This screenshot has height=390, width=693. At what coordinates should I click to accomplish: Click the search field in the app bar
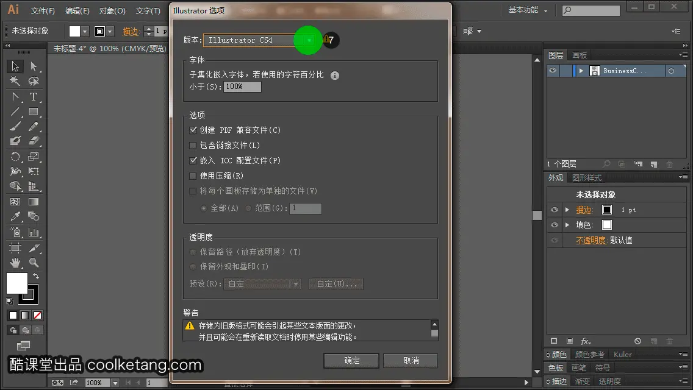point(591,10)
